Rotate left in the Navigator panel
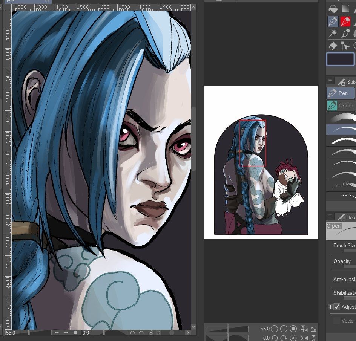Screen dimensions: 356x341 pos(274,338)
